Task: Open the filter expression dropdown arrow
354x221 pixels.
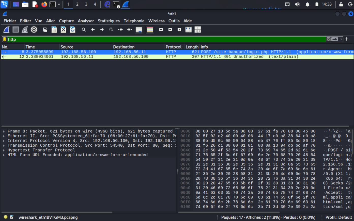Action: 341,39
